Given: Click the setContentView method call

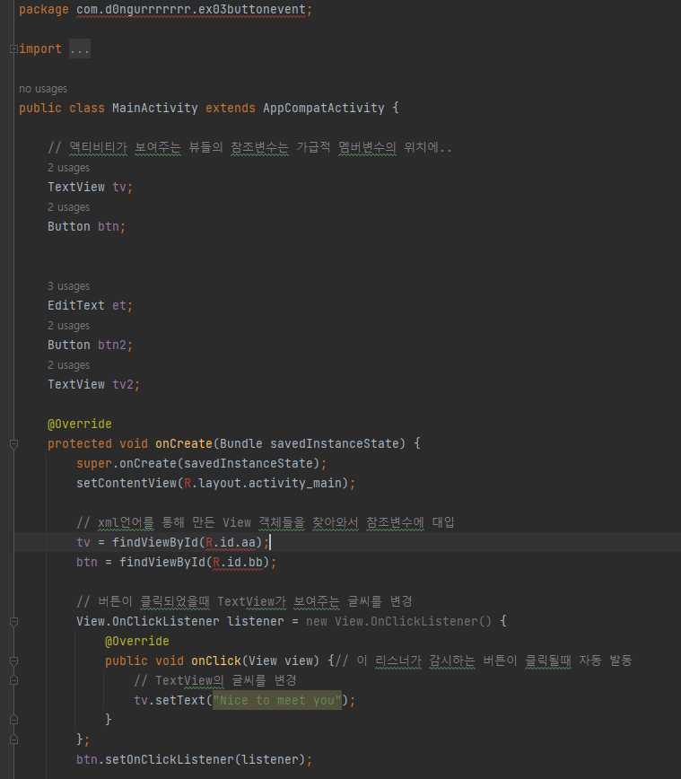Looking at the screenshot, I should pyautogui.click(x=127, y=483).
